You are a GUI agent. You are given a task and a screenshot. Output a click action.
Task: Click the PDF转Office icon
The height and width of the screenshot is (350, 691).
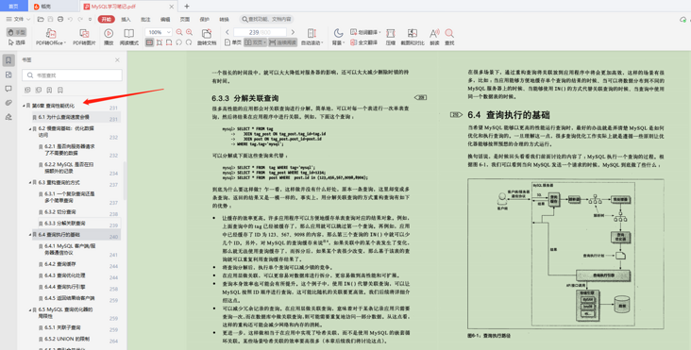tap(51, 37)
